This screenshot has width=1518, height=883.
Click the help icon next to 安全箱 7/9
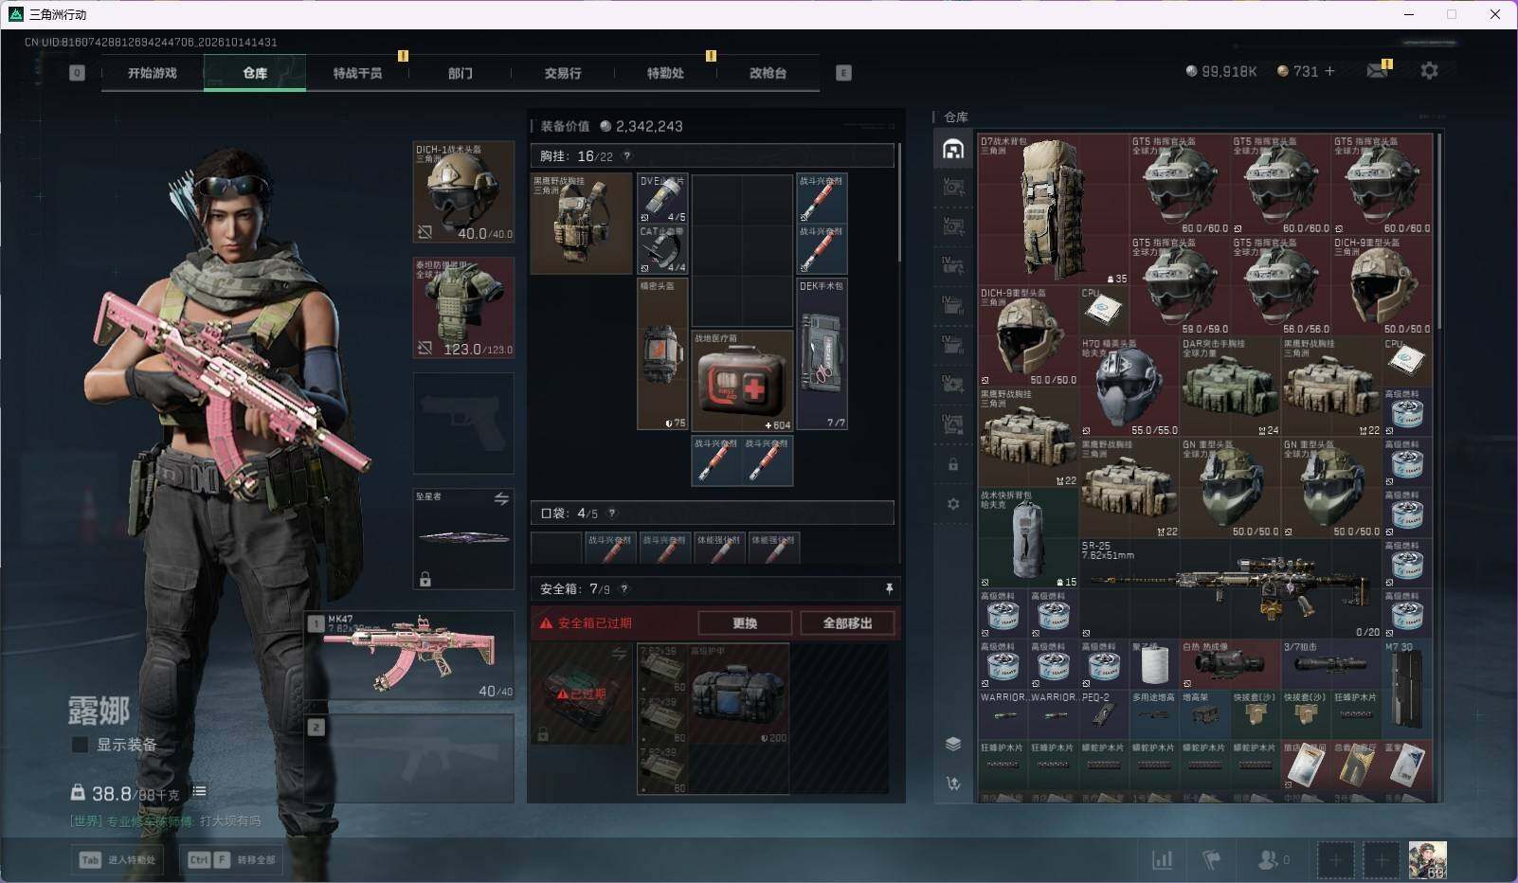click(623, 588)
